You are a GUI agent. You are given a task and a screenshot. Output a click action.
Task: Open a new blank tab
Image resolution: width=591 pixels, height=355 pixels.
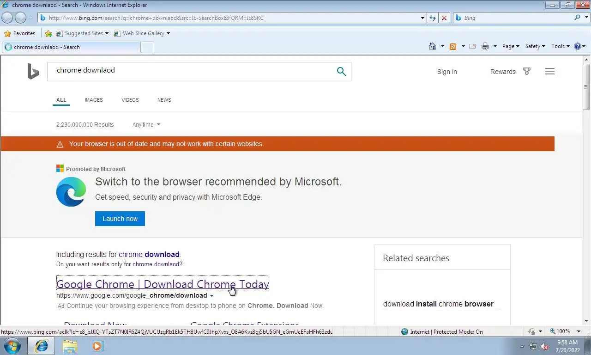click(x=147, y=47)
